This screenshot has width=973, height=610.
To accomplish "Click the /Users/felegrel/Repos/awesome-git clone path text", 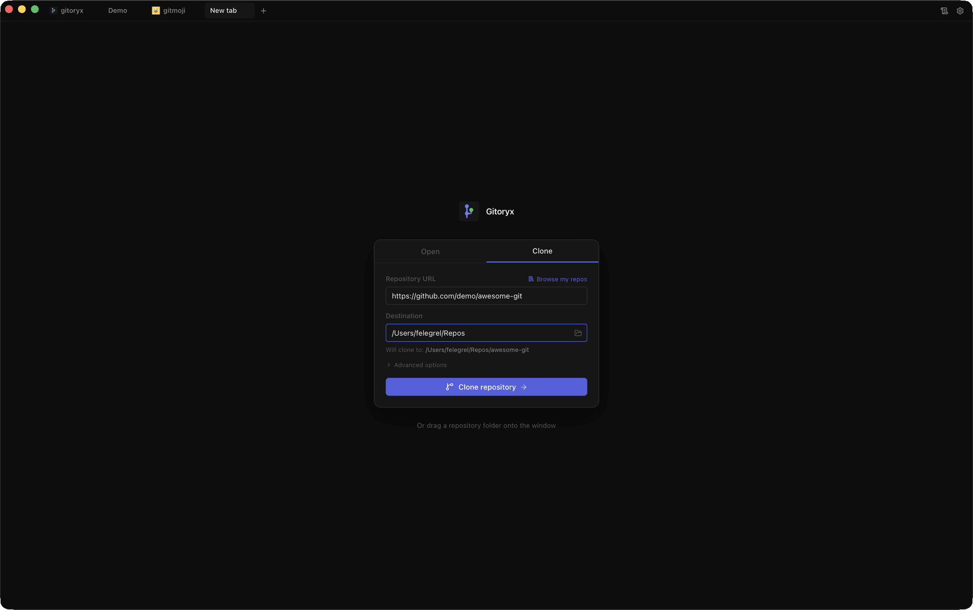I will 477,350.
